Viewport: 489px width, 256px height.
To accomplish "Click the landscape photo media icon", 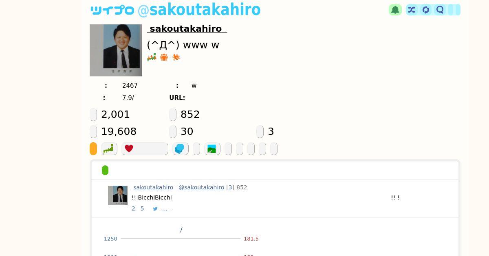I will click(212, 149).
